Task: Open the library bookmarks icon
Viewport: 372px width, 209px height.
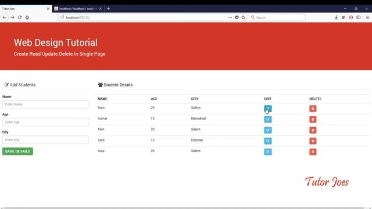Action: click(x=344, y=17)
